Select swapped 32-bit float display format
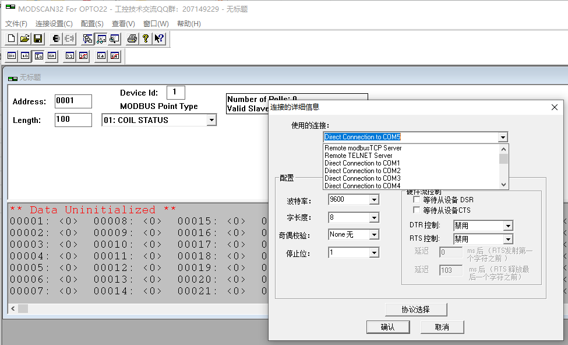The height and width of the screenshot is (345, 568). (83, 56)
